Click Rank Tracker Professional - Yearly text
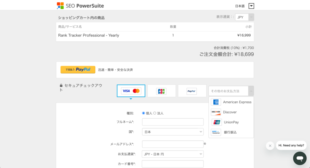 tap(89, 35)
